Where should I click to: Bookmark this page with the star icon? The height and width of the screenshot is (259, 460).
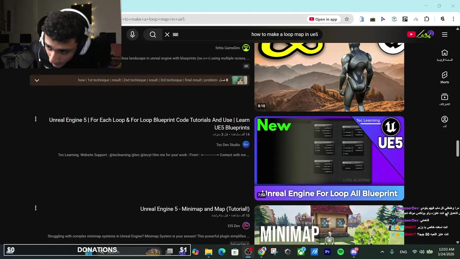[x=347, y=19]
